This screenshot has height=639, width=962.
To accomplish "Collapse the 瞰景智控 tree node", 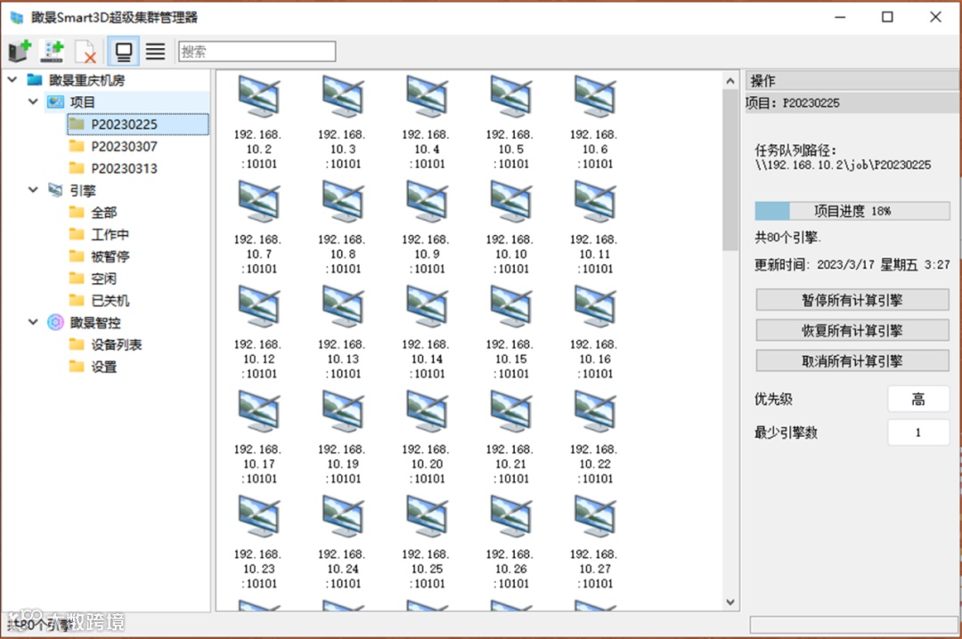I will [33, 322].
